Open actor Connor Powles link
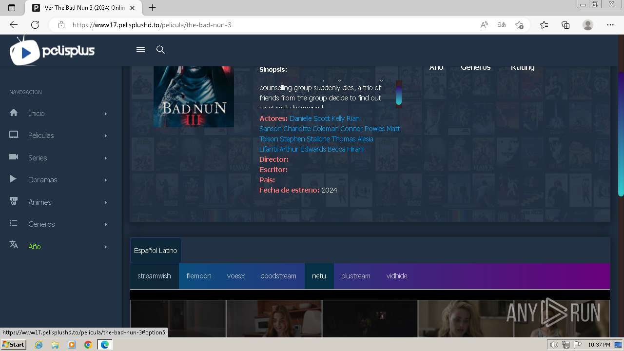Image resolution: width=624 pixels, height=351 pixels. 363,129
